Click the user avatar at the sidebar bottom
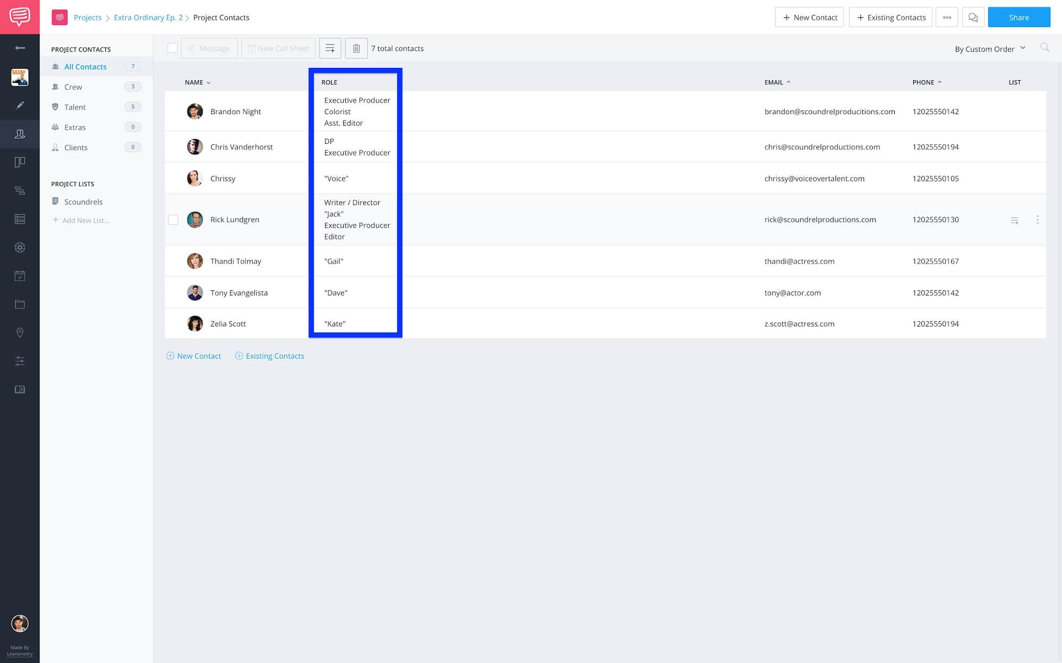 (x=20, y=623)
